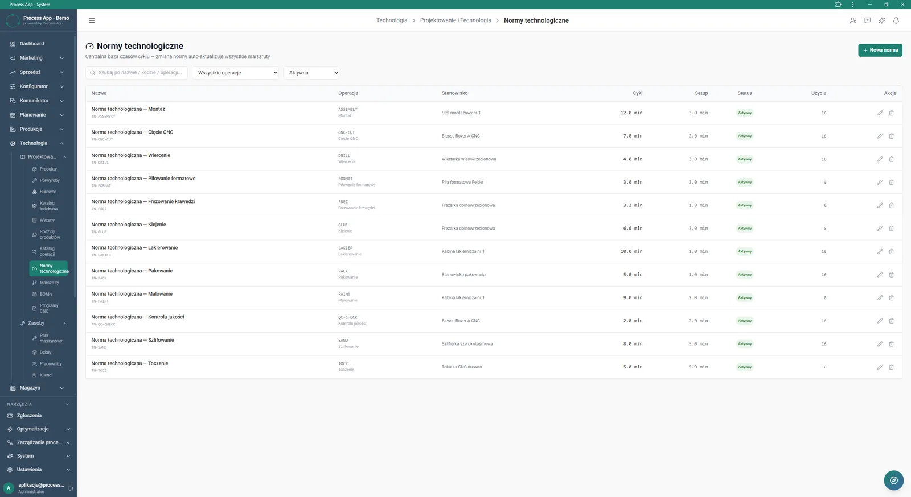The height and width of the screenshot is (497, 911).
Task: Expand the Marketing sidebar section
Action: 38,58
